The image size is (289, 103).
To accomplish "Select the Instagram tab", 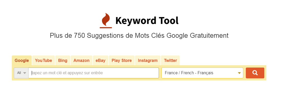I will 148,60.
